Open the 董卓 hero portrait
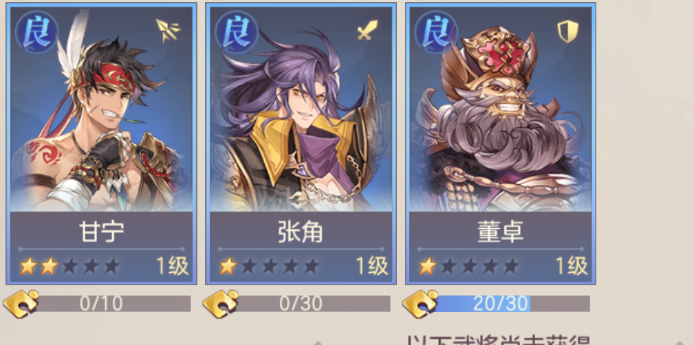694x345 pixels. [501, 109]
